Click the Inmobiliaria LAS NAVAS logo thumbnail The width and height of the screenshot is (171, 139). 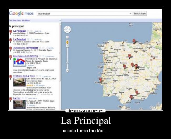[19, 62]
